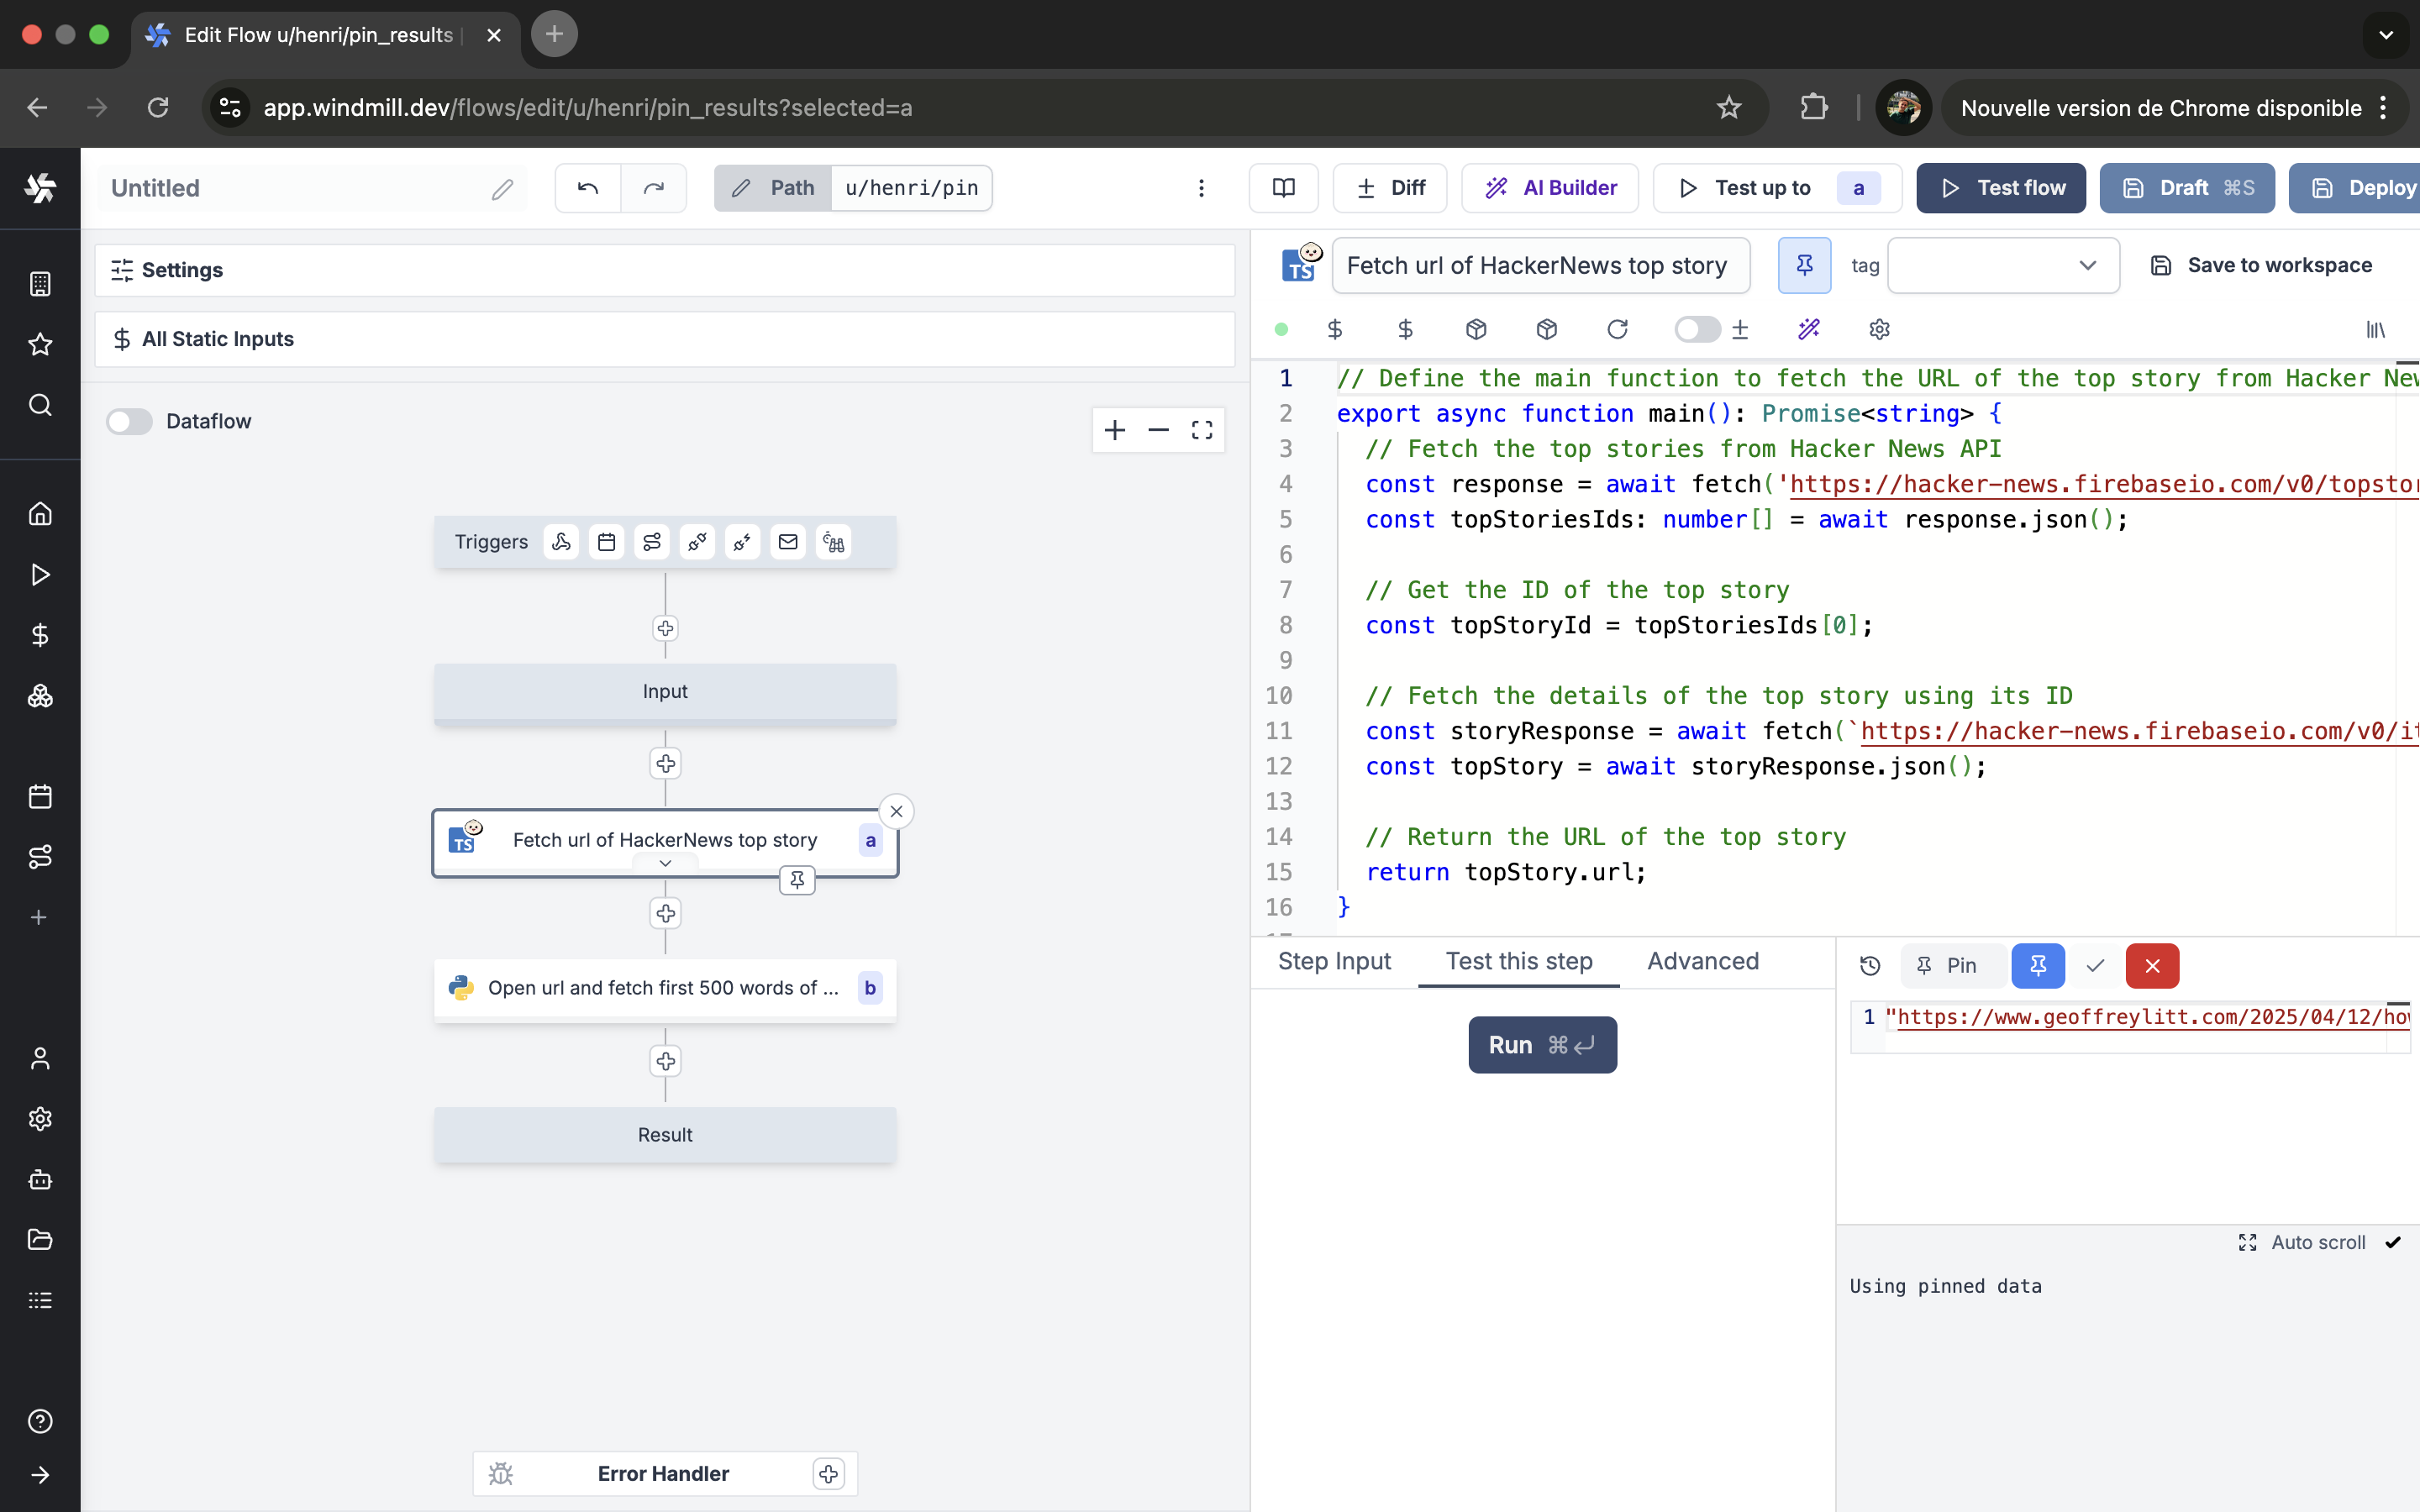The width and height of the screenshot is (2420, 1512).
Task: Click the email trigger icon
Action: point(788,542)
